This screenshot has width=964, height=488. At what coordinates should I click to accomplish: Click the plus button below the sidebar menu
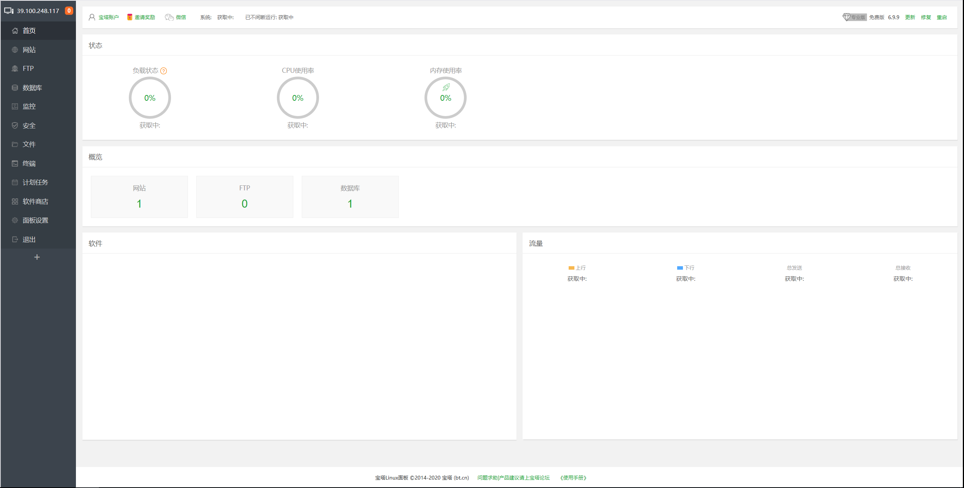(37, 257)
